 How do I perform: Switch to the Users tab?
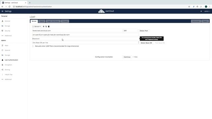[42, 21]
